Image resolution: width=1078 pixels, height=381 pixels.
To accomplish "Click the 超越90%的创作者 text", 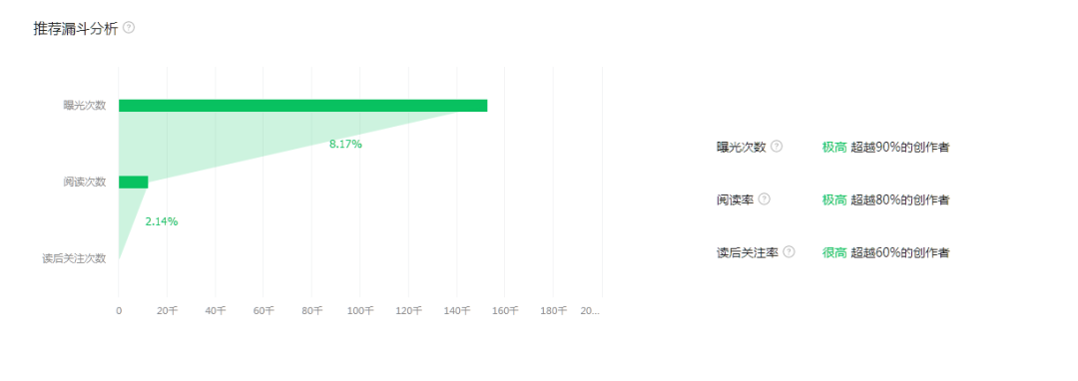I will click(900, 147).
